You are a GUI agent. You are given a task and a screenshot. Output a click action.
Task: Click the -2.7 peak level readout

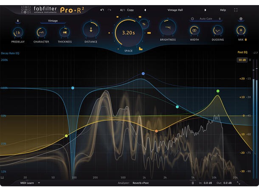(x=255, y=53)
